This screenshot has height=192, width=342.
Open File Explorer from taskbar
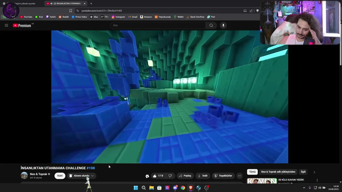[x=151, y=188]
